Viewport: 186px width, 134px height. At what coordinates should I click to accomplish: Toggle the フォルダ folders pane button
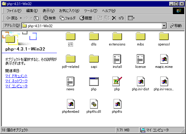pos(68,18)
